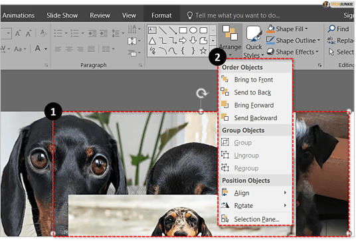Choose Bring Forward
The image size is (356, 241).
coord(255,105)
